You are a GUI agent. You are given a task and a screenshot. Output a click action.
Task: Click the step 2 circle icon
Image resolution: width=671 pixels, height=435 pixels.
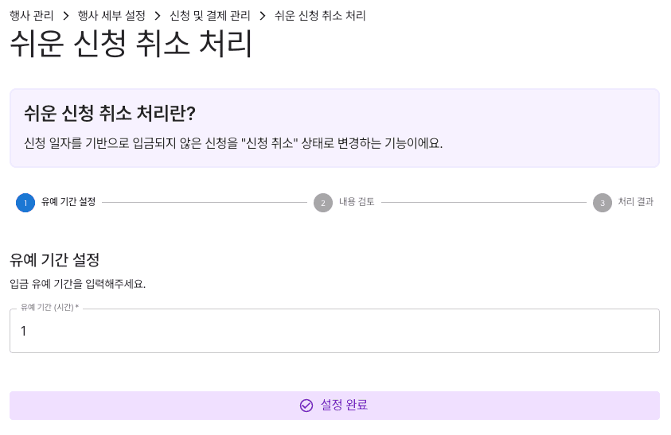click(323, 203)
